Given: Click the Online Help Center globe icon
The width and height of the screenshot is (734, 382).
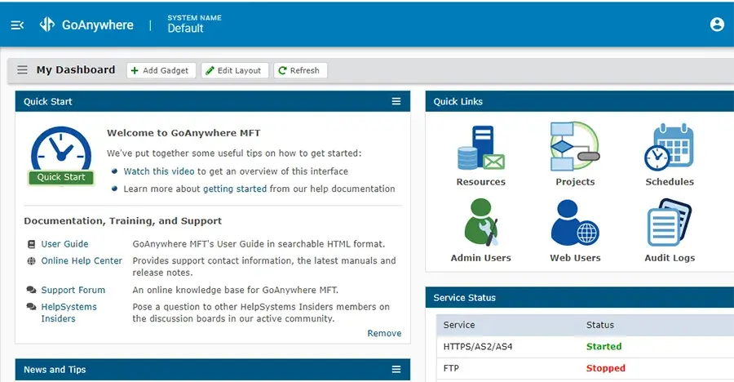Looking at the screenshot, I should [x=31, y=261].
